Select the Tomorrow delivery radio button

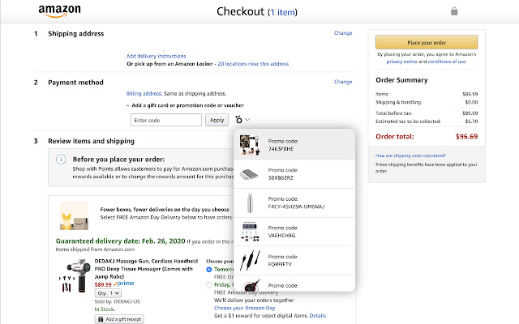pyautogui.click(x=210, y=271)
